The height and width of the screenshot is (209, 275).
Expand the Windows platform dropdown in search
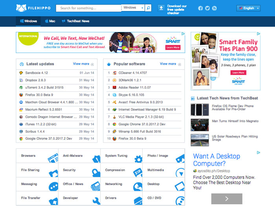pyautogui.click(x=133, y=8)
